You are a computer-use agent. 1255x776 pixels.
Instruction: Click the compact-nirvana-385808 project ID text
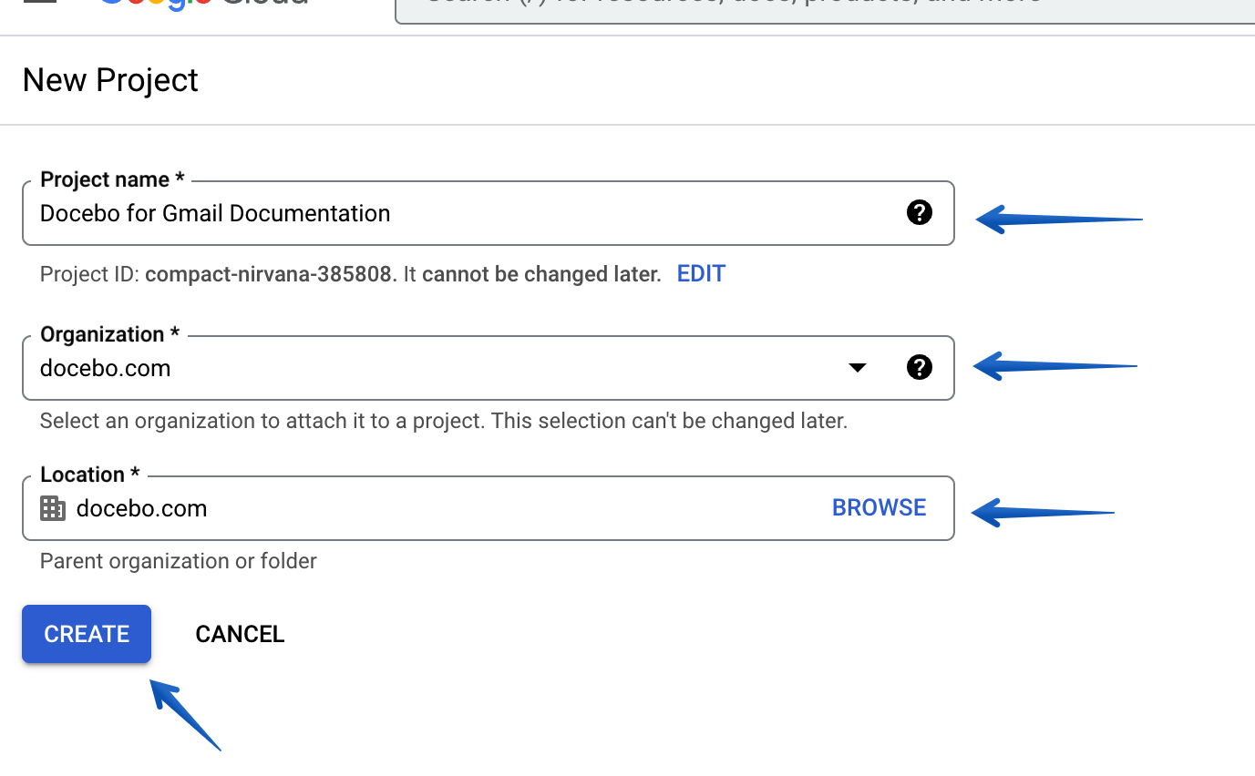coord(271,274)
